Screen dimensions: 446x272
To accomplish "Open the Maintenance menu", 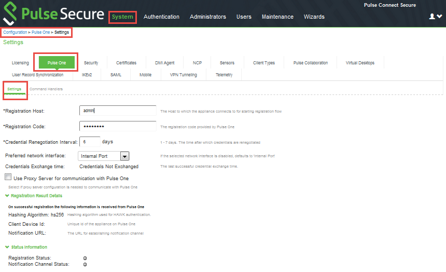I will pyautogui.click(x=277, y=17).
